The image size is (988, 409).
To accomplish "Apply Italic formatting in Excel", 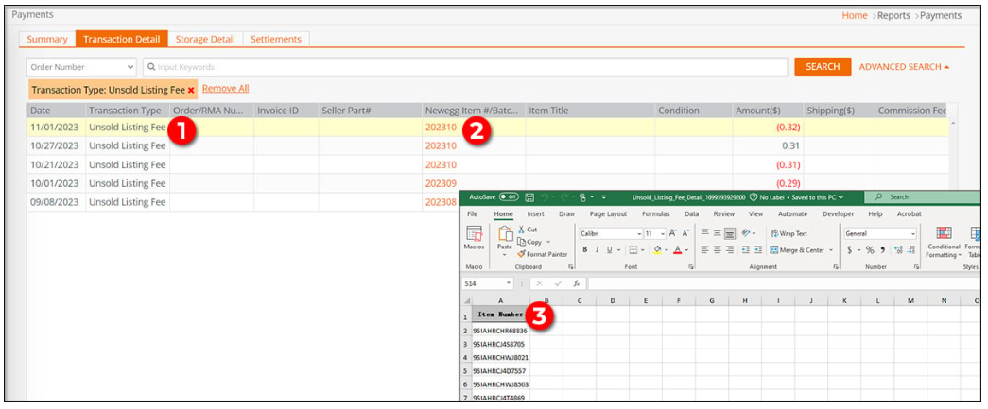I will pos(597,249).
